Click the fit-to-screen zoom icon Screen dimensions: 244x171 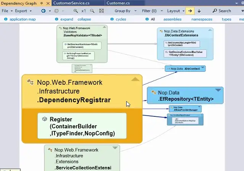point(101,11)
